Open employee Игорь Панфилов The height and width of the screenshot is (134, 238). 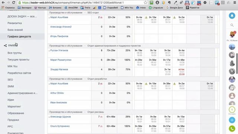coord(59,36)
